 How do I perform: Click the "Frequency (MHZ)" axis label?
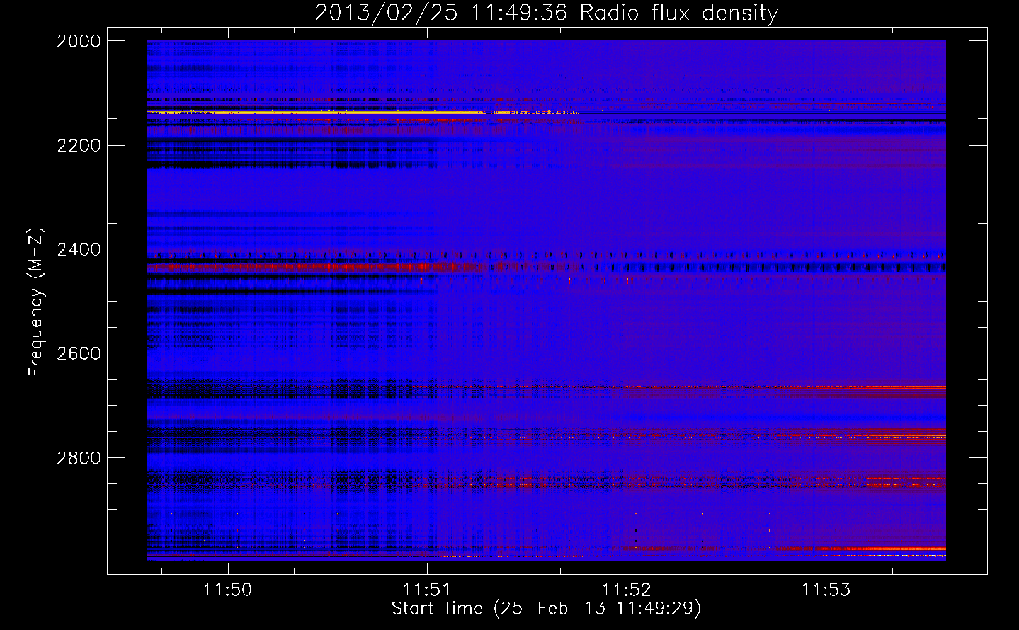36,302
